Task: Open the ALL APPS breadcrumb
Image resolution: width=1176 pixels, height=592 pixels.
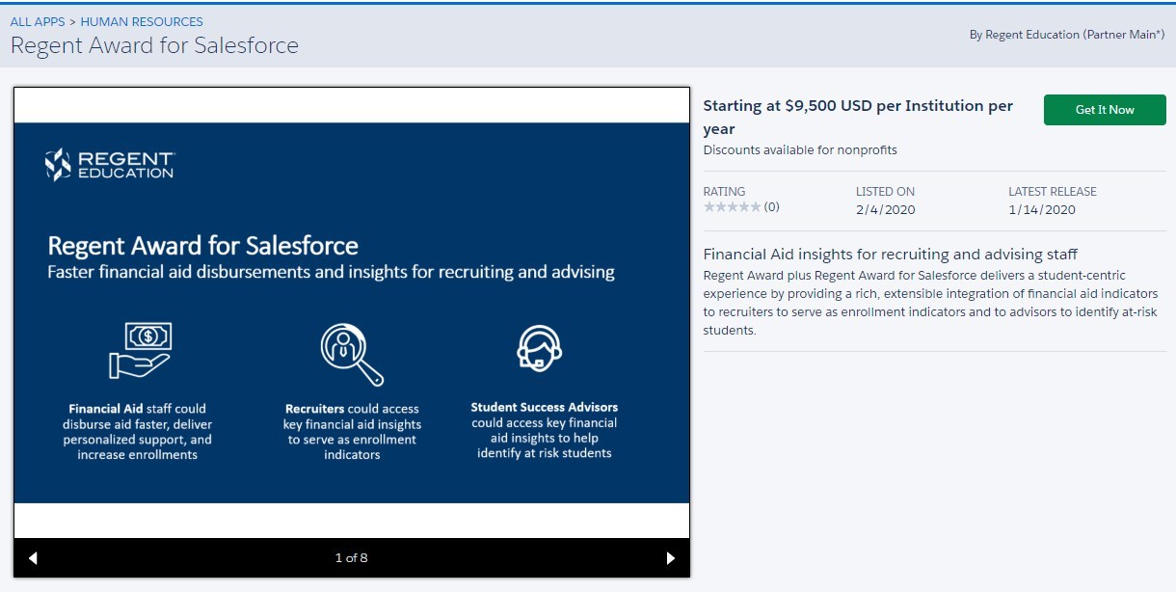Action: 38,20
